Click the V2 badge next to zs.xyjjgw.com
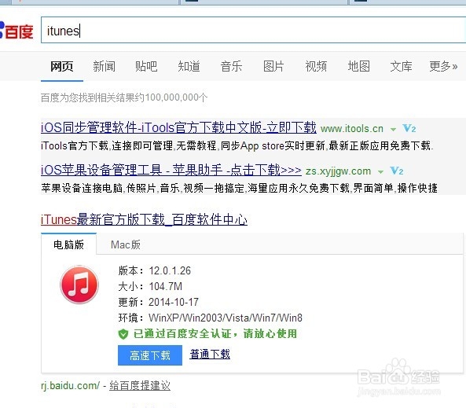466x408 pixels. click(397, 171)
